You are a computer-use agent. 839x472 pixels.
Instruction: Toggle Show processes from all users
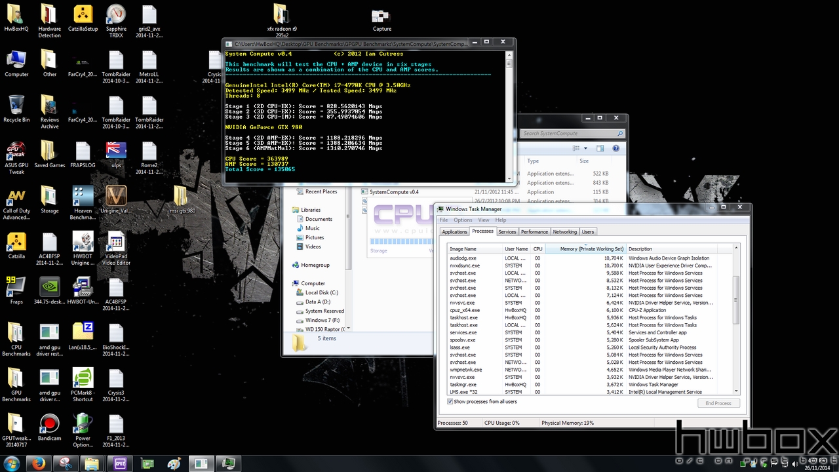point(450,401)
